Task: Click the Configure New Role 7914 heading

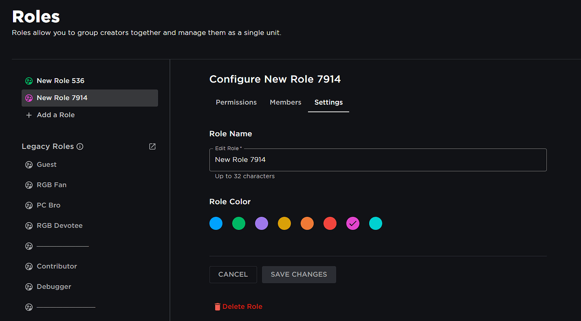Action: pyautogui.click(x=275, y=79)
